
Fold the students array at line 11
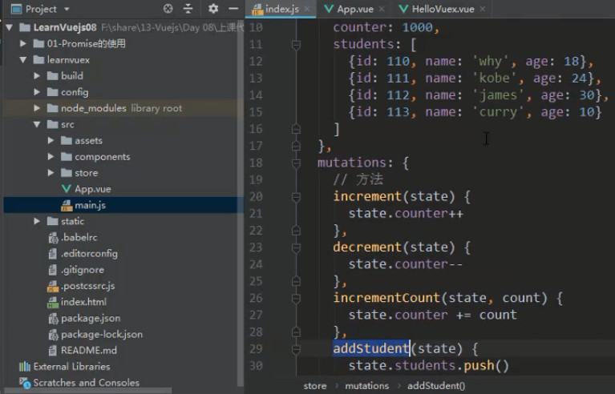296,44
